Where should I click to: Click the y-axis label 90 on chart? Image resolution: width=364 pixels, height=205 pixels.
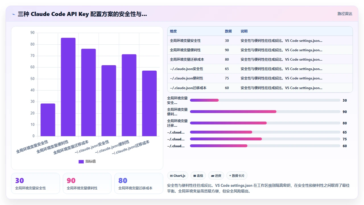[32, 33]
